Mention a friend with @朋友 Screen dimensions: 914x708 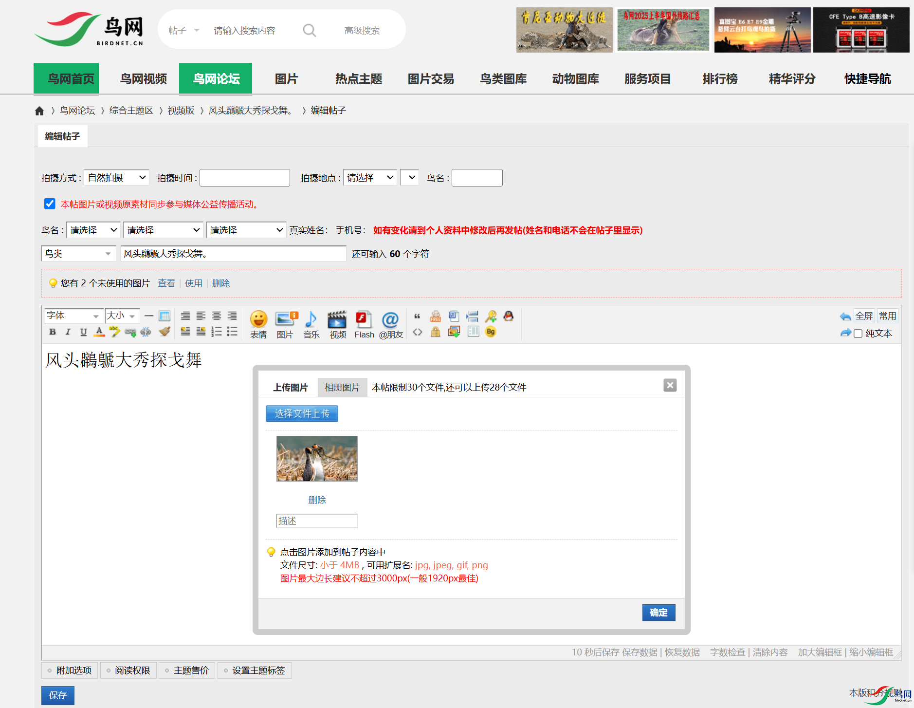(391, 325)
